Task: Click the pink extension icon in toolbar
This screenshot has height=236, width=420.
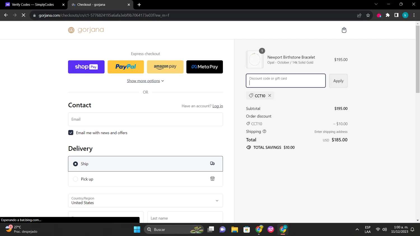Action: click(379, 15)
